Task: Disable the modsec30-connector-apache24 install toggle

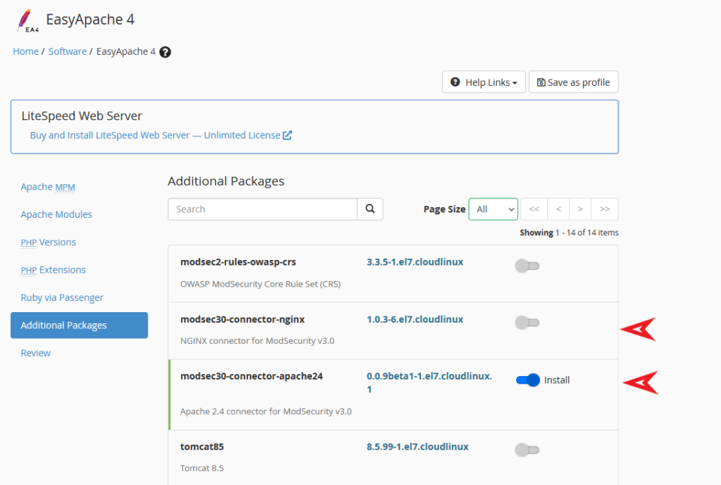Action: [x=527, y=380]
